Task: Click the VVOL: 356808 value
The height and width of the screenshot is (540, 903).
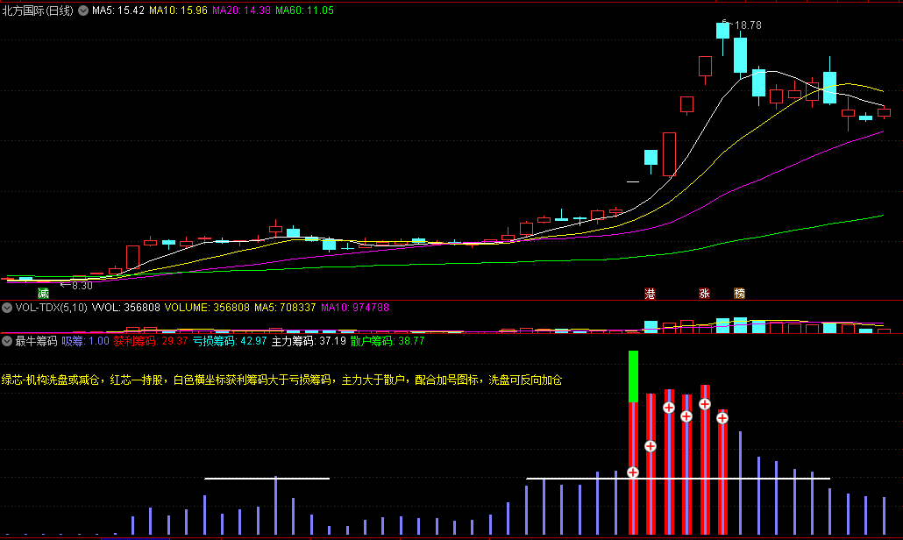Action: click(x=126, y=308)
